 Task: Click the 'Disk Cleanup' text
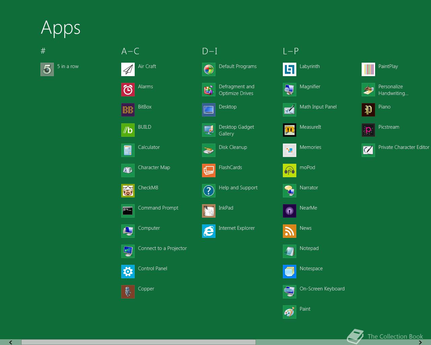pos(233,147)
